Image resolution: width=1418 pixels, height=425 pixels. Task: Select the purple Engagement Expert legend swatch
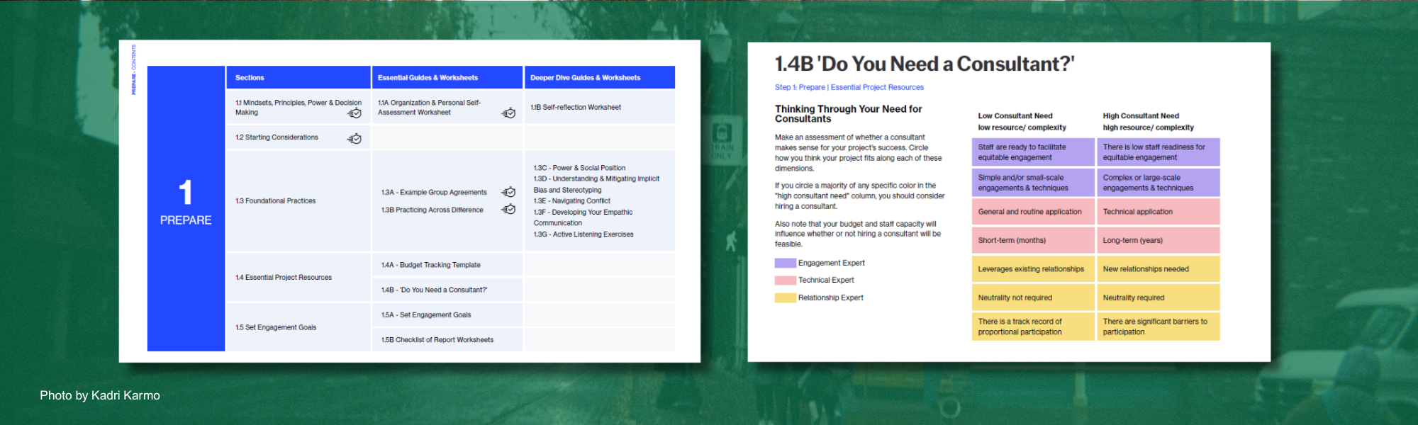click(785, 263)
